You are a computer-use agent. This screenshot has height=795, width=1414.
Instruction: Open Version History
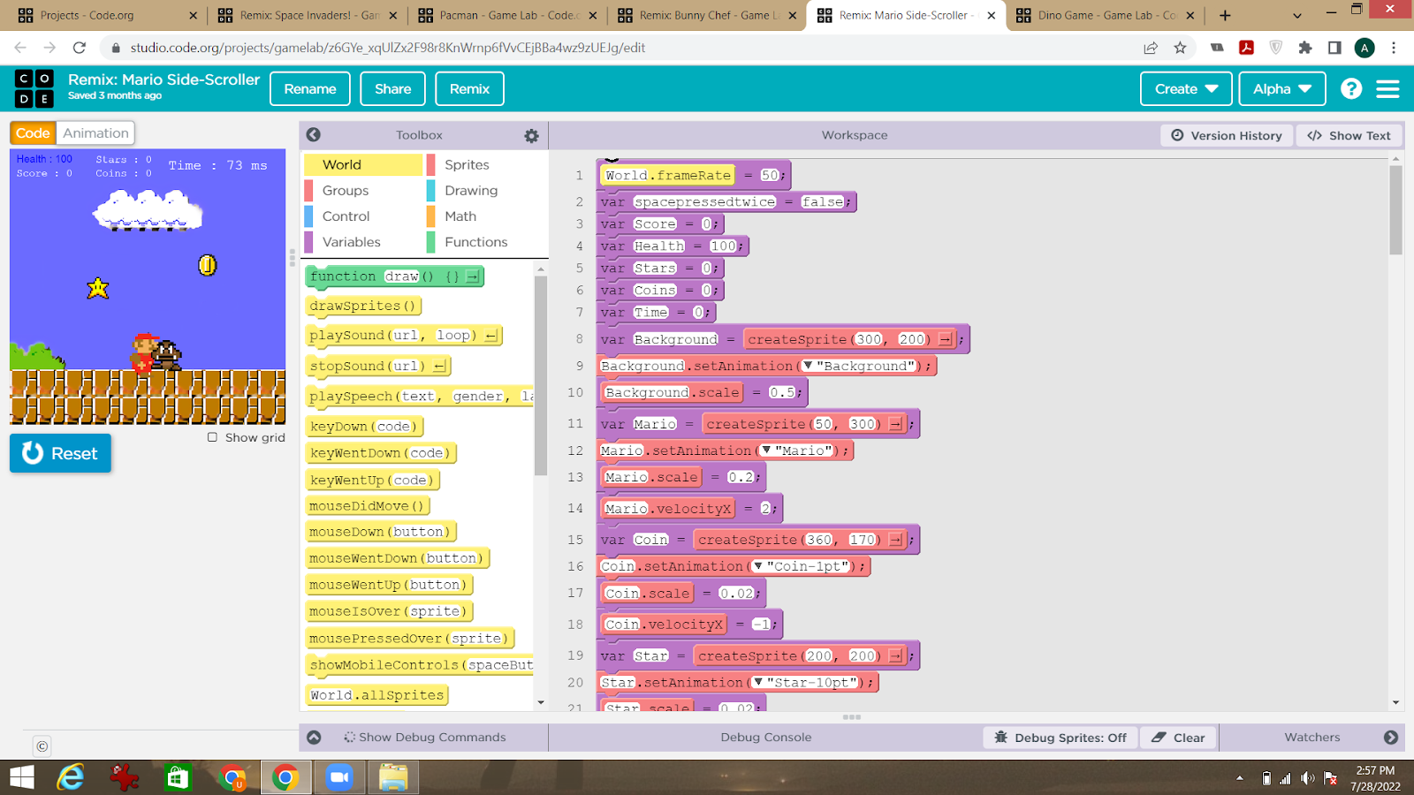pyautogui.click(x=1227, y=135)
